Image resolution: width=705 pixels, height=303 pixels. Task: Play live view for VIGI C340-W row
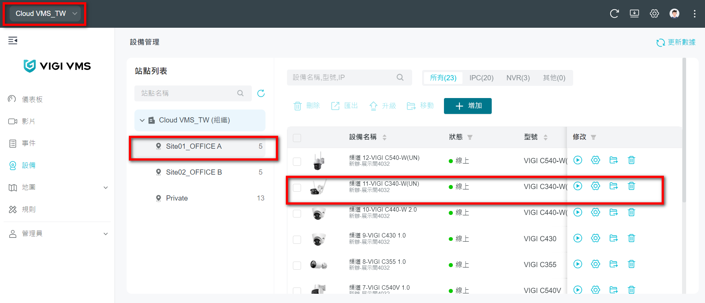pyautogui.click(x=578, y=186)
